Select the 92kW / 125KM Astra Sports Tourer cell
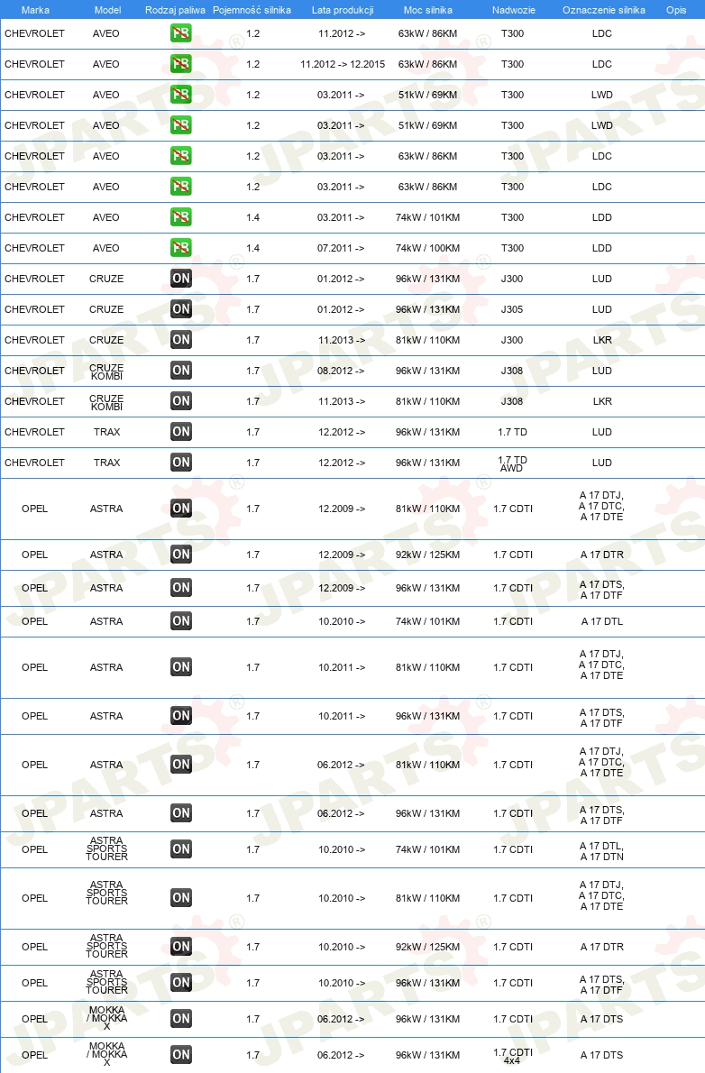 click(x=428, y=947)
